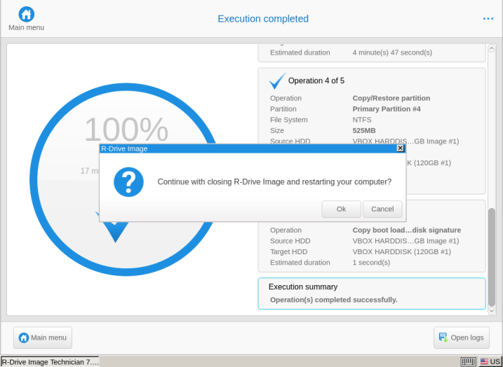Screen dimensions: 503x367
Task: Click the home icon in bottom button
Action: point(24,338)
